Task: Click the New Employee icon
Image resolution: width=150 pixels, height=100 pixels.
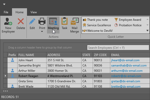Action: [x=8, y=21]
